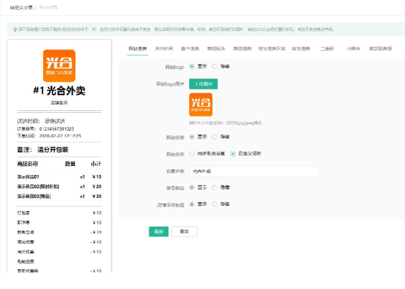Click the 演示商品02 [限时折扣] row

click(x=59, y=186)
